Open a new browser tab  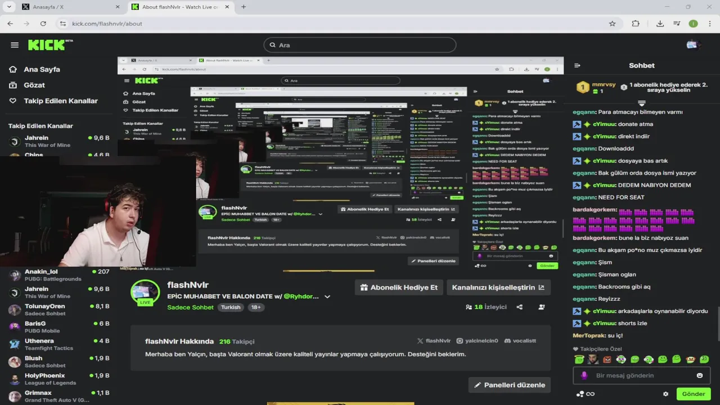pyautogui.click(x=244, y=7)
